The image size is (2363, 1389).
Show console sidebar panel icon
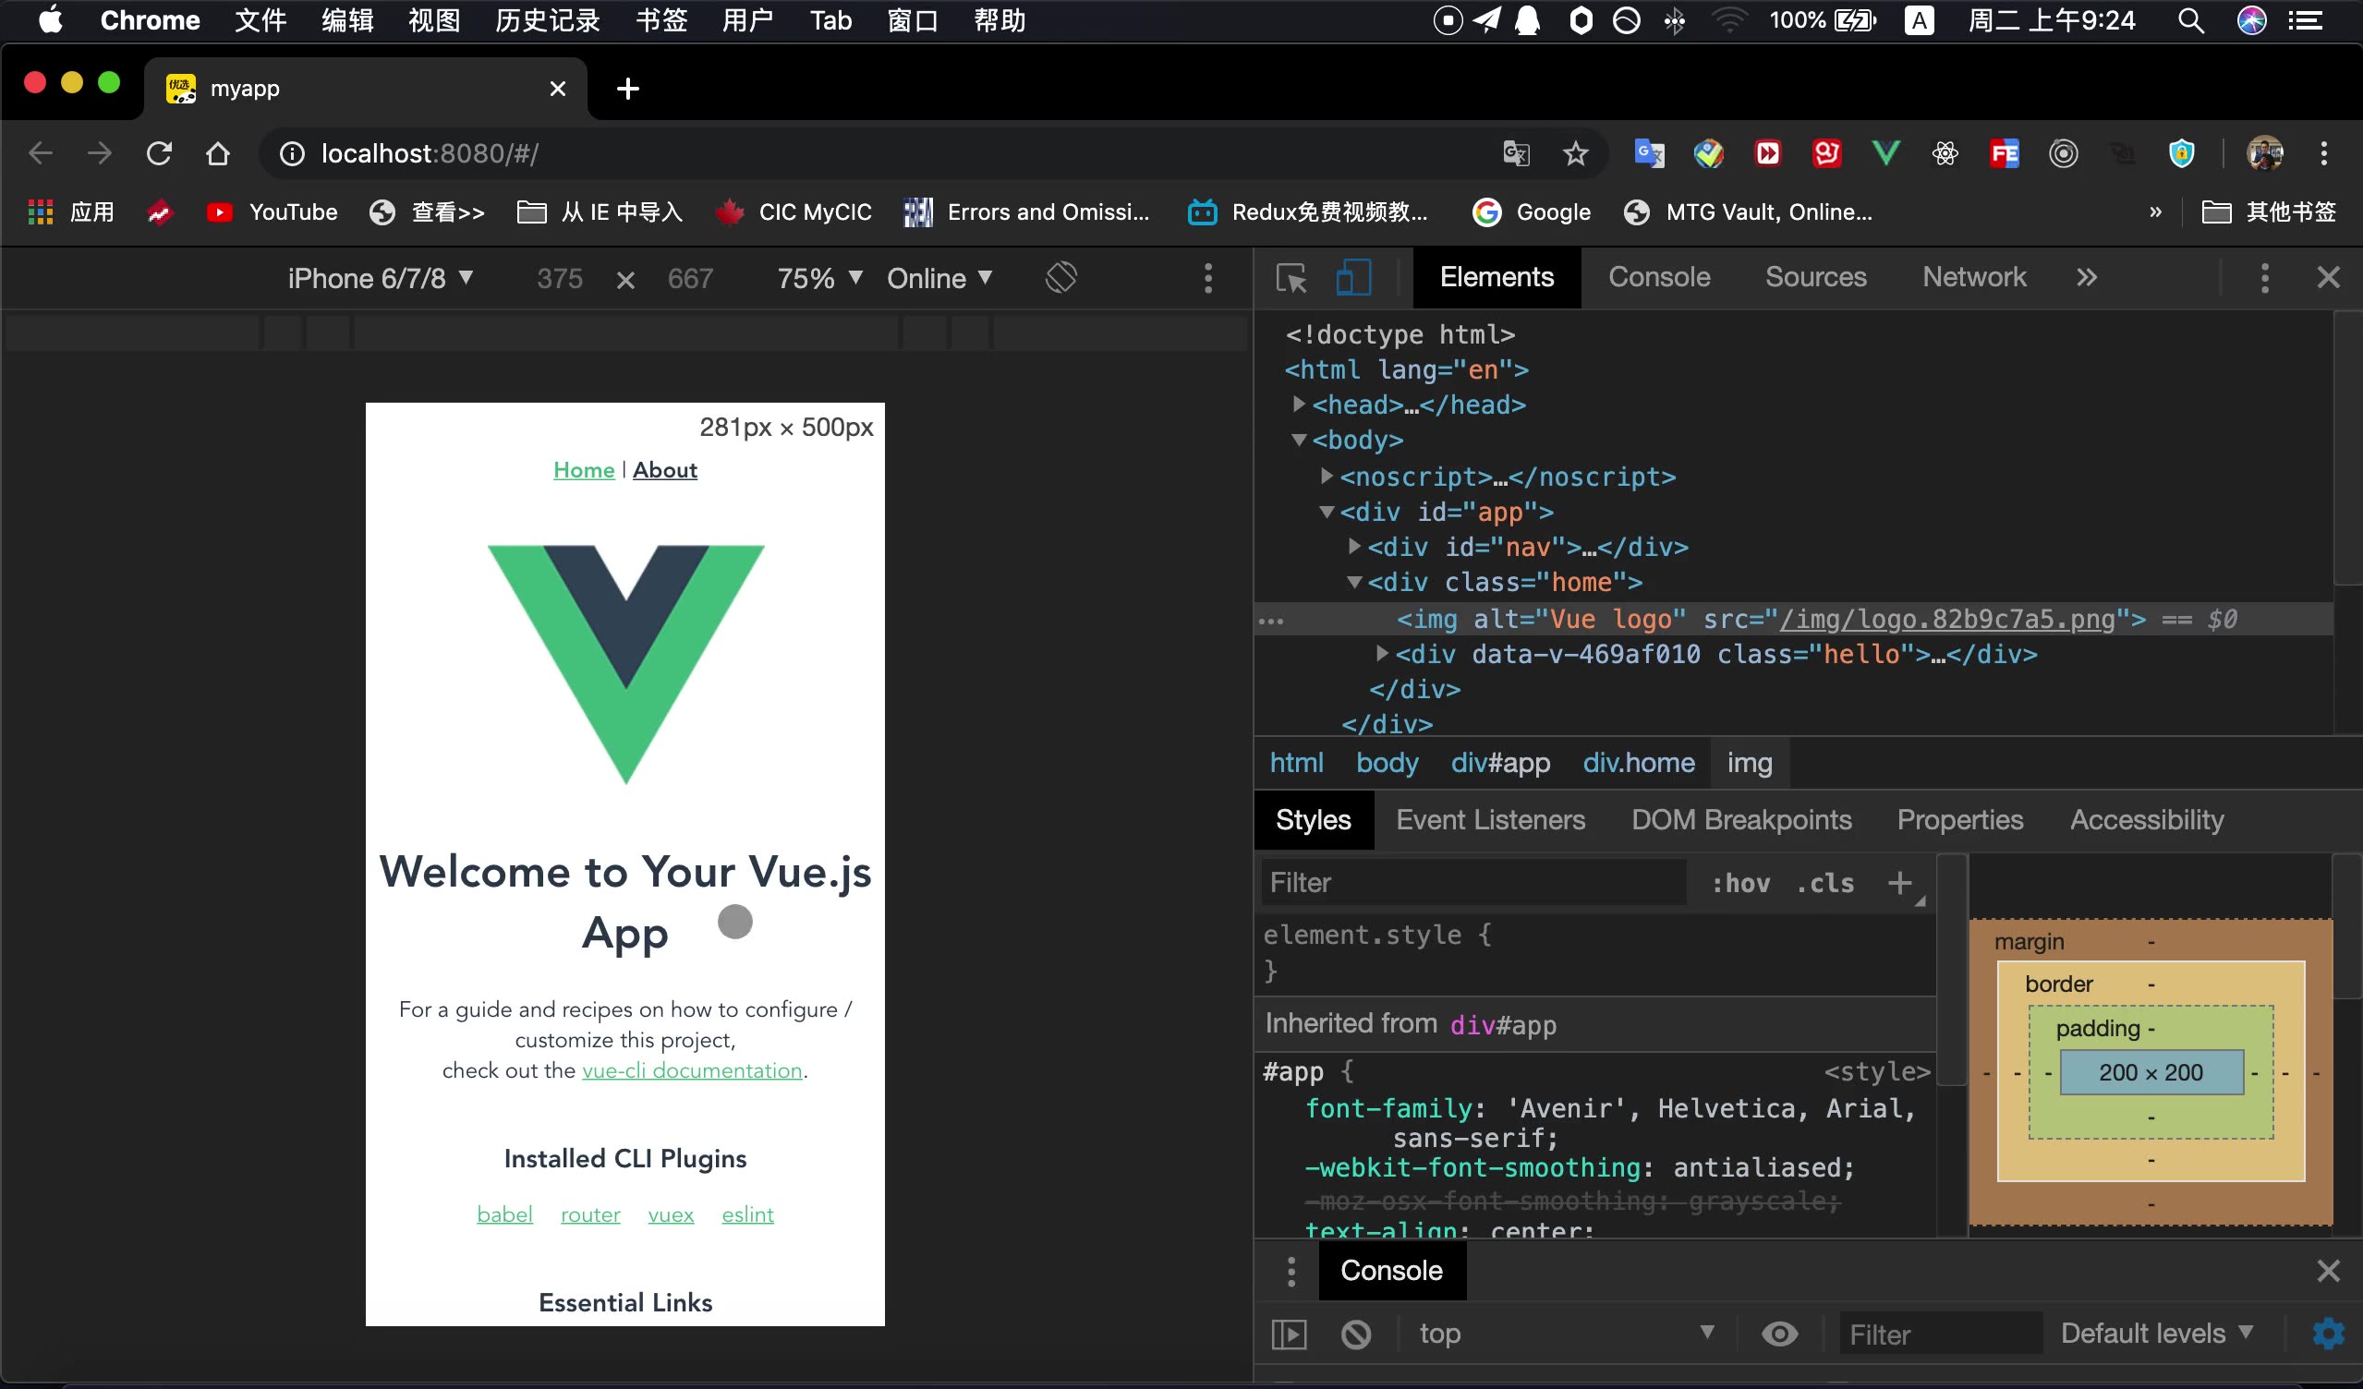(1290, 1333)
